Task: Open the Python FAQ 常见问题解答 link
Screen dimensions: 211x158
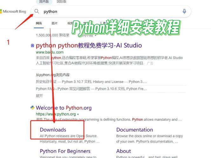Action: (63, 89)
